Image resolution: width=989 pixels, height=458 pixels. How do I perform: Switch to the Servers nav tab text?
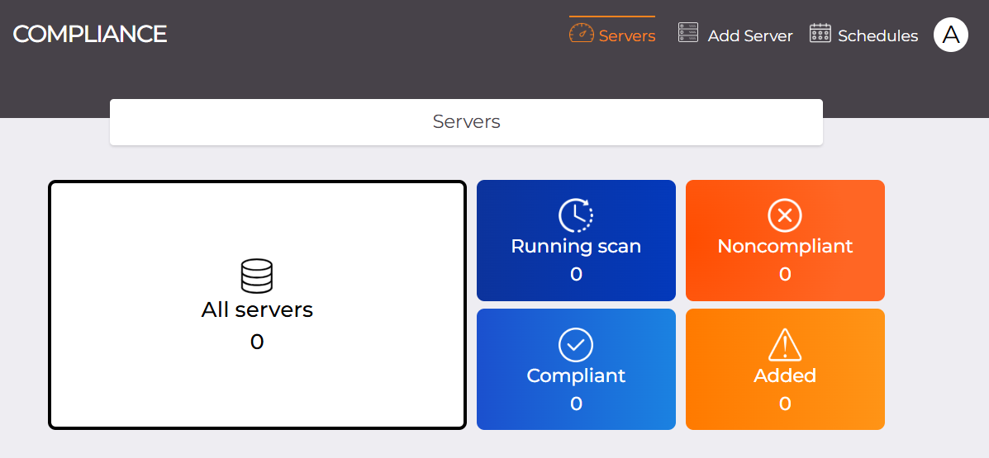tap(627, 36)
